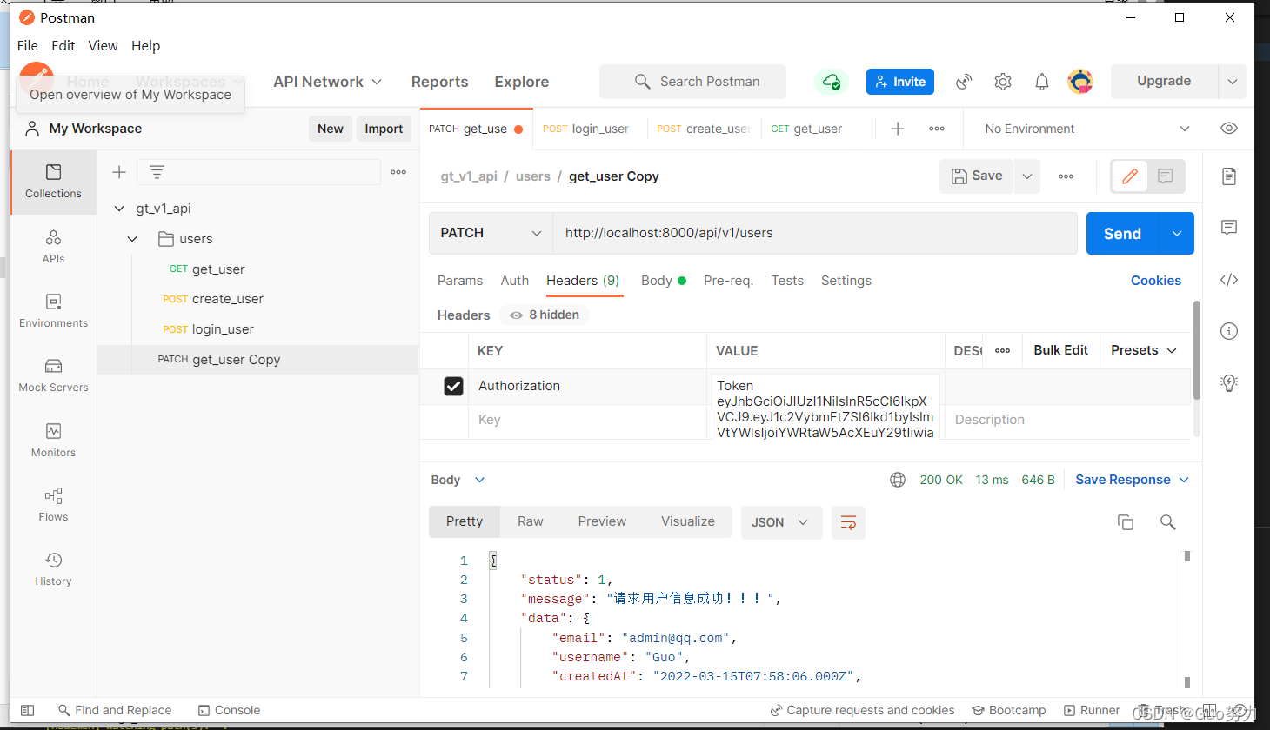This screenshot has height=730, width=1270.
Task: Open the APIs sidebar section
Action: [x=53, y=247]
